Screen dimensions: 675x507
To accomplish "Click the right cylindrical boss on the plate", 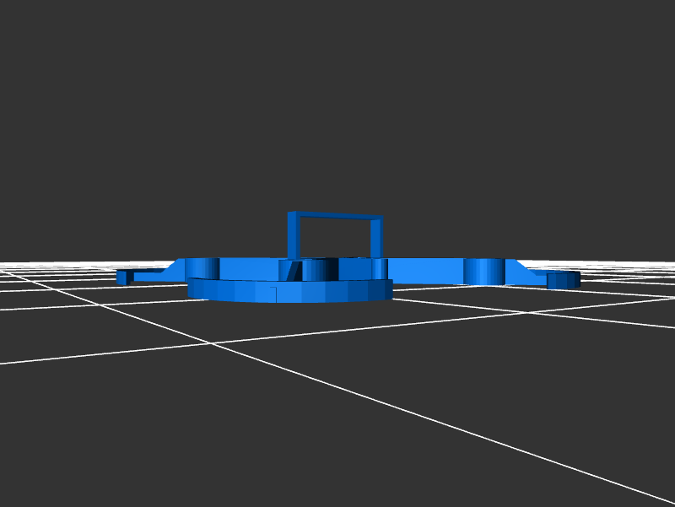I will click(x=484, y=270).
